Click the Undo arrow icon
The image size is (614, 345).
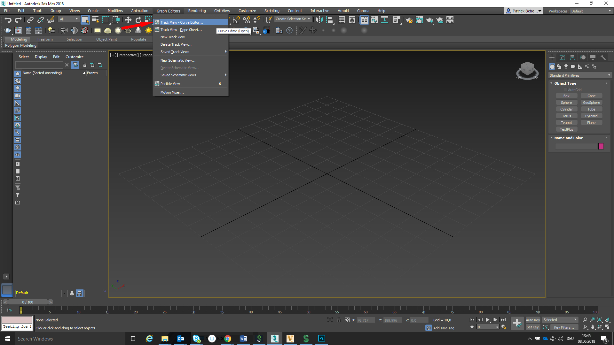tap(8, 20)
